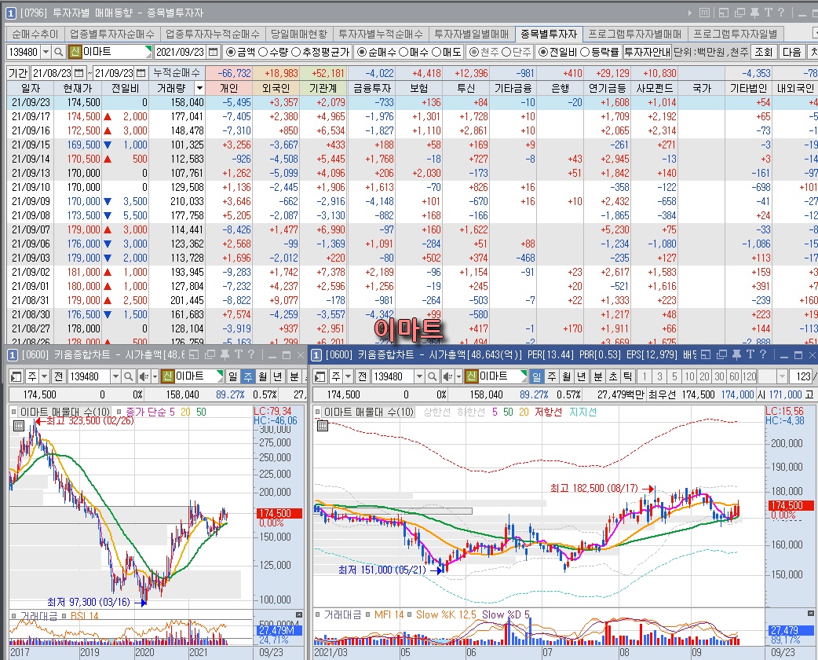Open calendar for 2021/09/23 date field
This screenshot has width=818, height=660.
(213, 52)
